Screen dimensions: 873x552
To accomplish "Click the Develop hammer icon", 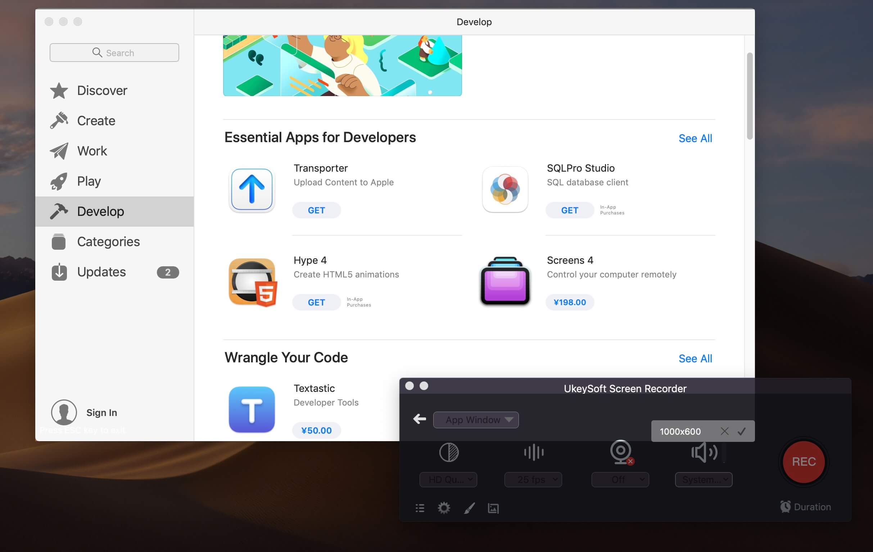I will [x=59, y=211].
